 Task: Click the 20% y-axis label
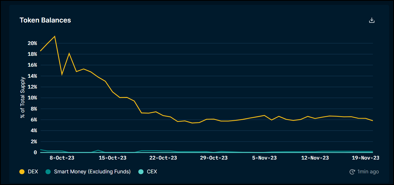point(32,43)
